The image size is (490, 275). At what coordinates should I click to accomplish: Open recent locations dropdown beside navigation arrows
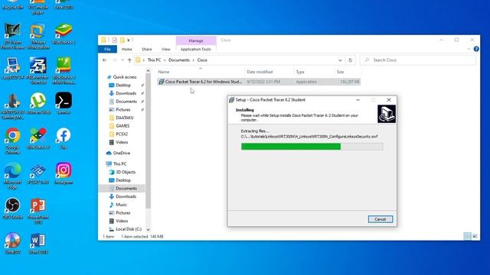coord(122,60)
